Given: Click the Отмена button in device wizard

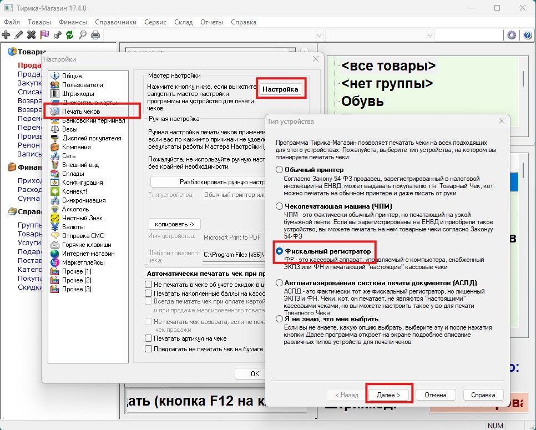Looking at the screenshot, I should click(x=435, y=395).
